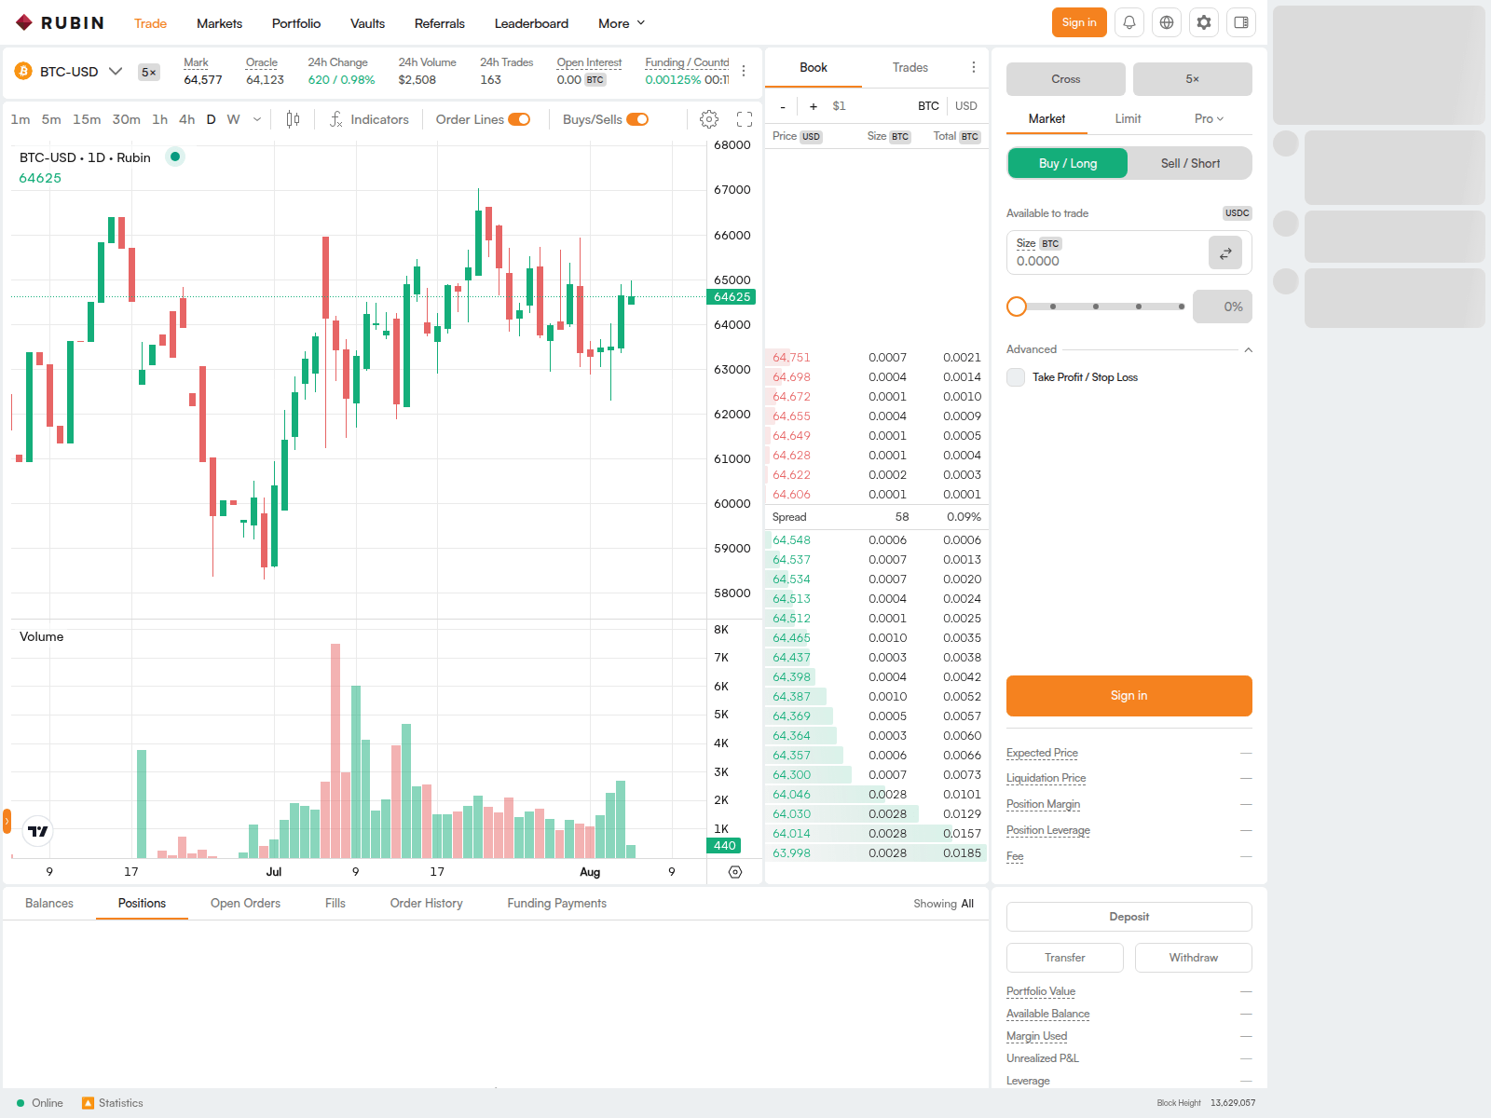Click the large orange Sign in button
The width and height of the screenshot is (1491, 1118).
coord(1129,696)
